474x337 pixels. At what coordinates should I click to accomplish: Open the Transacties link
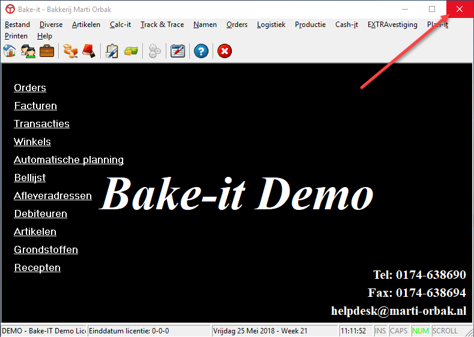pos(41,124)
